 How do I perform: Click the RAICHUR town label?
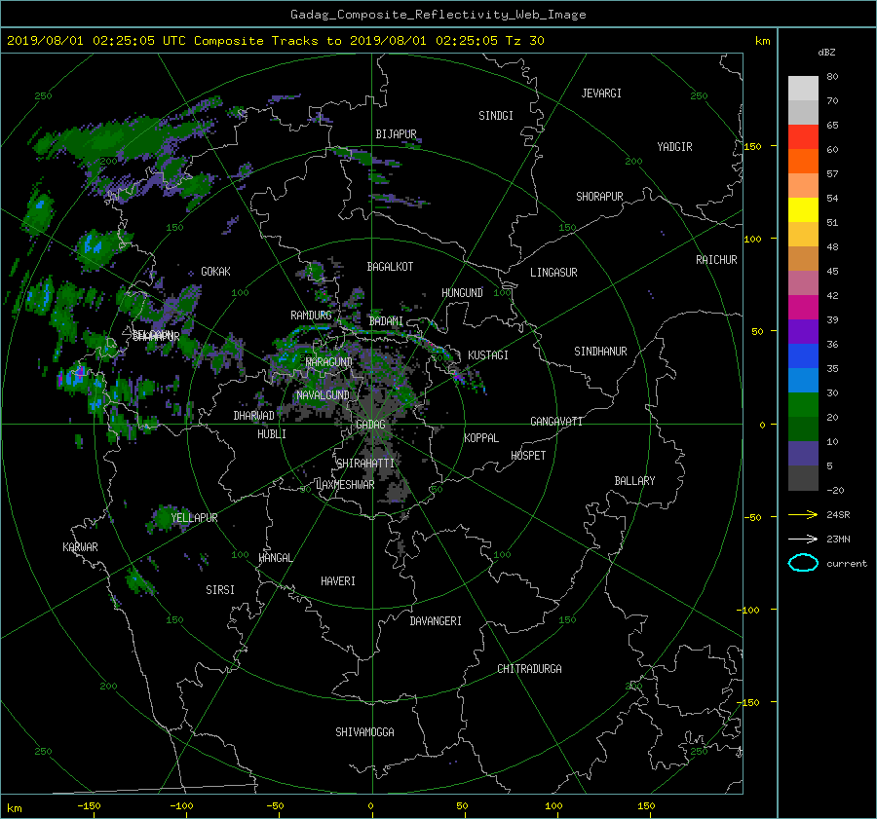point(716,260)
